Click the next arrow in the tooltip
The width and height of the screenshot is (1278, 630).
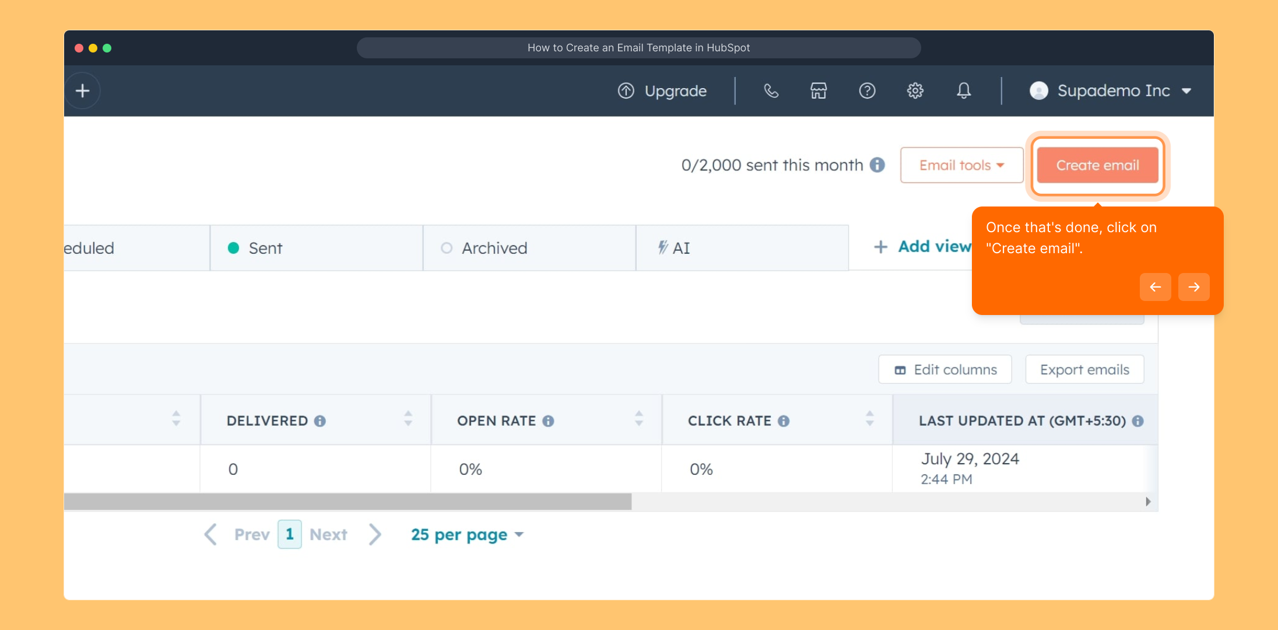point(1193,287)
